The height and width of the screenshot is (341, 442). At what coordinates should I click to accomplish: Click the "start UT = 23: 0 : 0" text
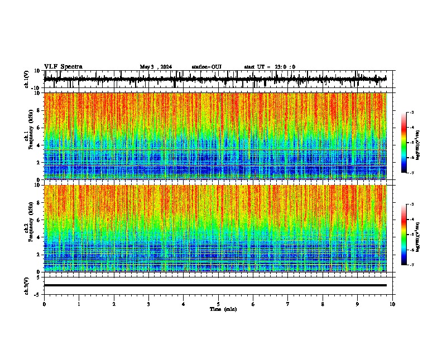pos(270,67)
